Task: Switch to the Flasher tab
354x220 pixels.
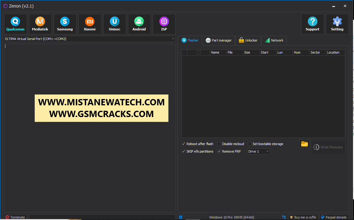Action: (190, 41)
